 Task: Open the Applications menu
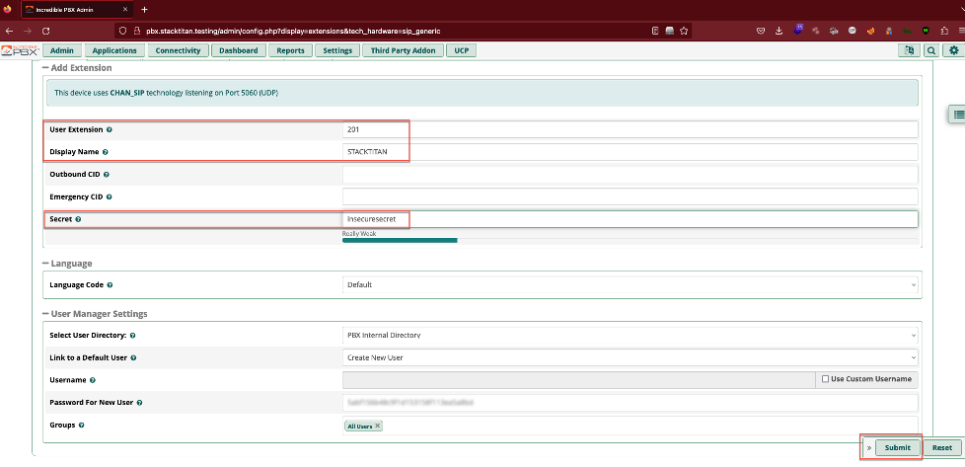(x=114, y=50)
